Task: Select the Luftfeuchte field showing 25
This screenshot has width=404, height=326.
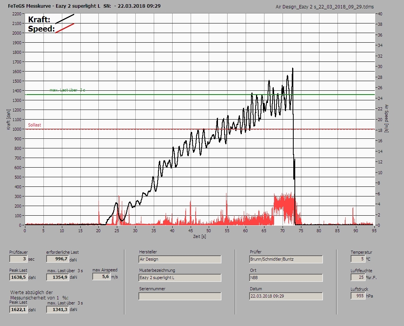Action: 357,277
